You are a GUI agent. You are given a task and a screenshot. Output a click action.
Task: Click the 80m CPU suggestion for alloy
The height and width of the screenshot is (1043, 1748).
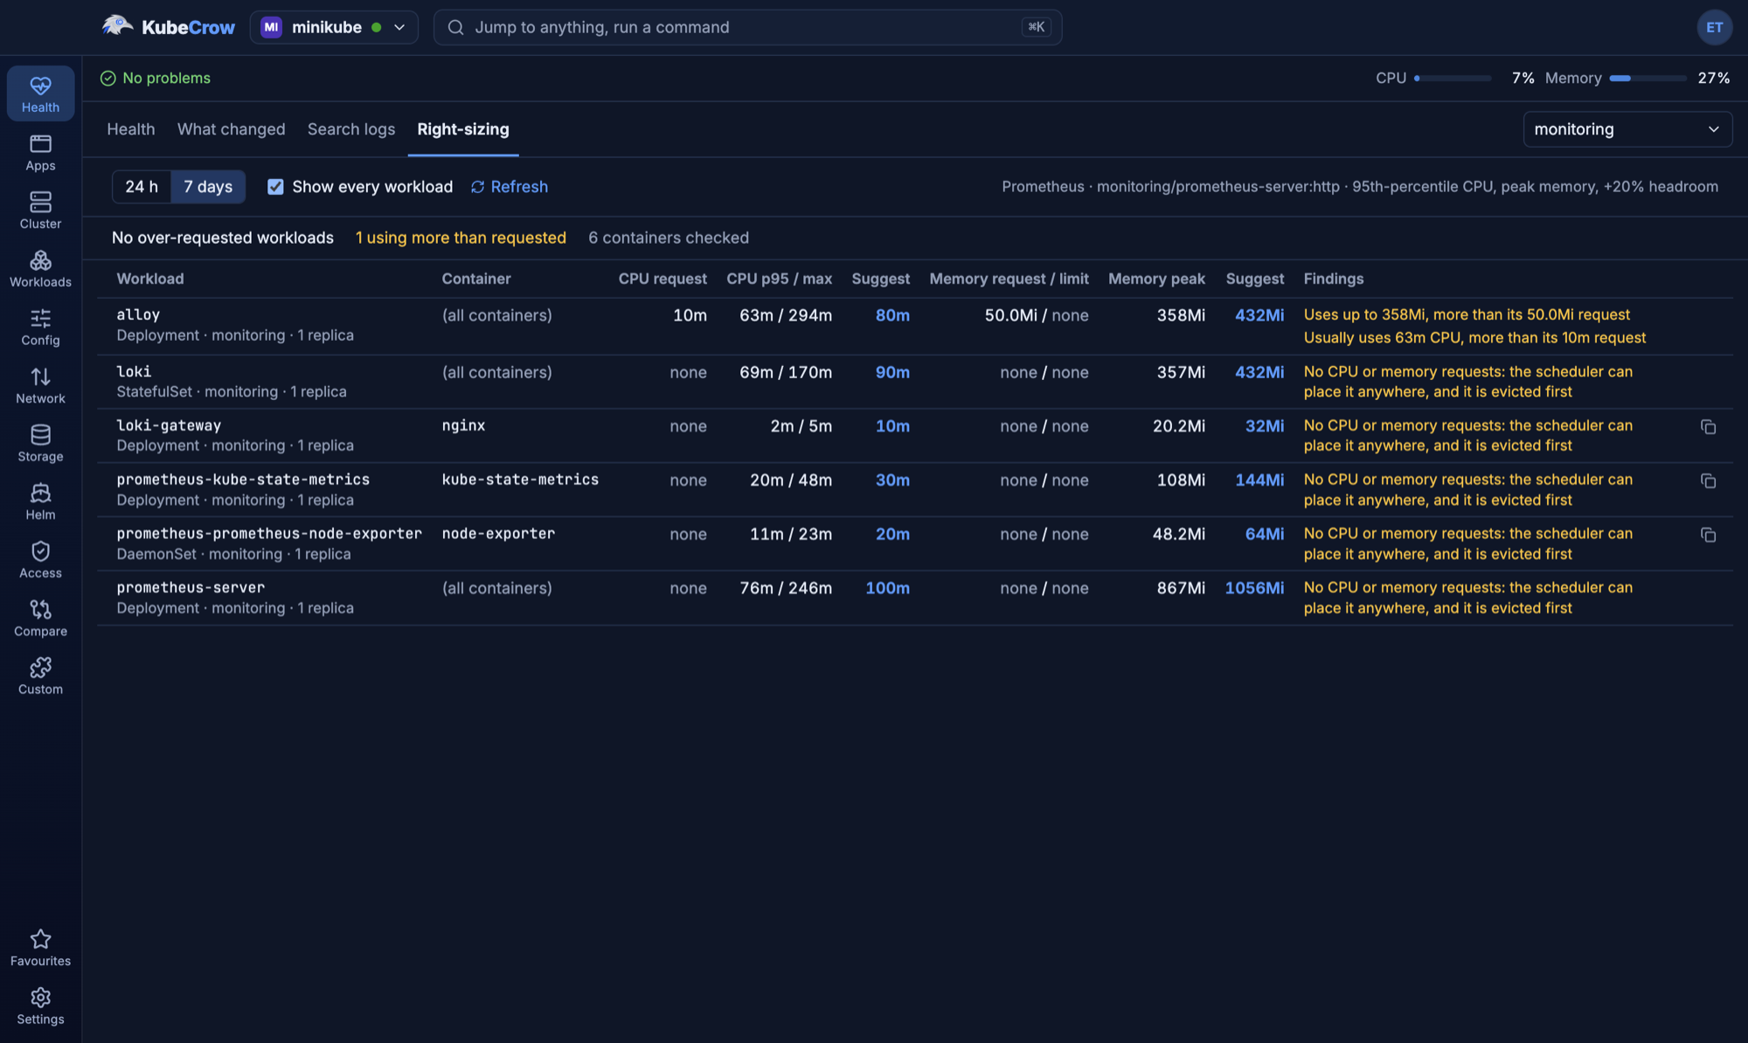pos(892,315)
